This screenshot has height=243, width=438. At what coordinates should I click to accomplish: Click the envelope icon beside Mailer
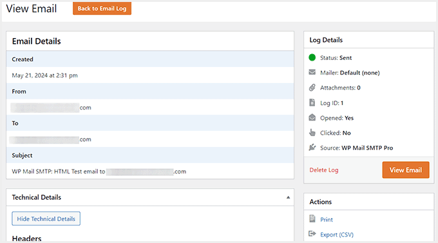pyautogui.click(x=312, y=72)
